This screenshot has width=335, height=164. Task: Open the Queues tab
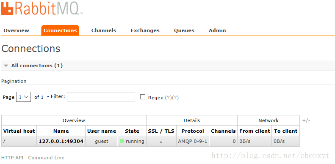click(x=184, y=30)
